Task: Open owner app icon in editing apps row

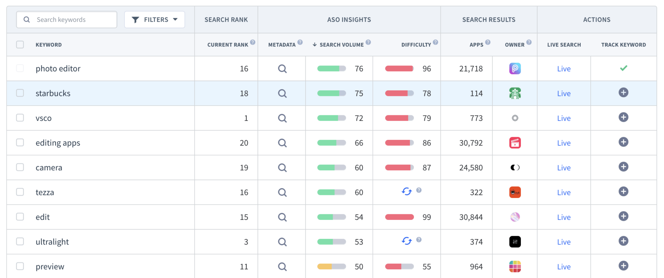Action: pyautogui.click(x=515, y=143)
